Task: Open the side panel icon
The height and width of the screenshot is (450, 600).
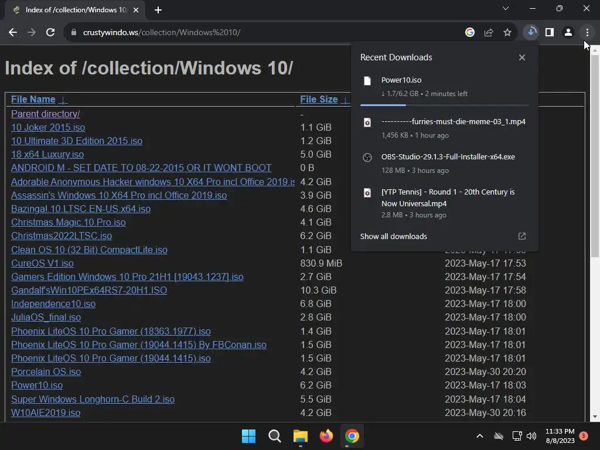Action: coord(550,33)
